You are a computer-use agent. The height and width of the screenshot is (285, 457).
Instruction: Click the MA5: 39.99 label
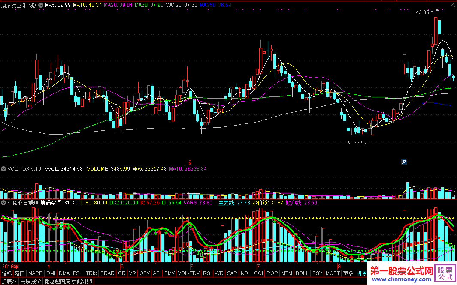coord(58,5)
